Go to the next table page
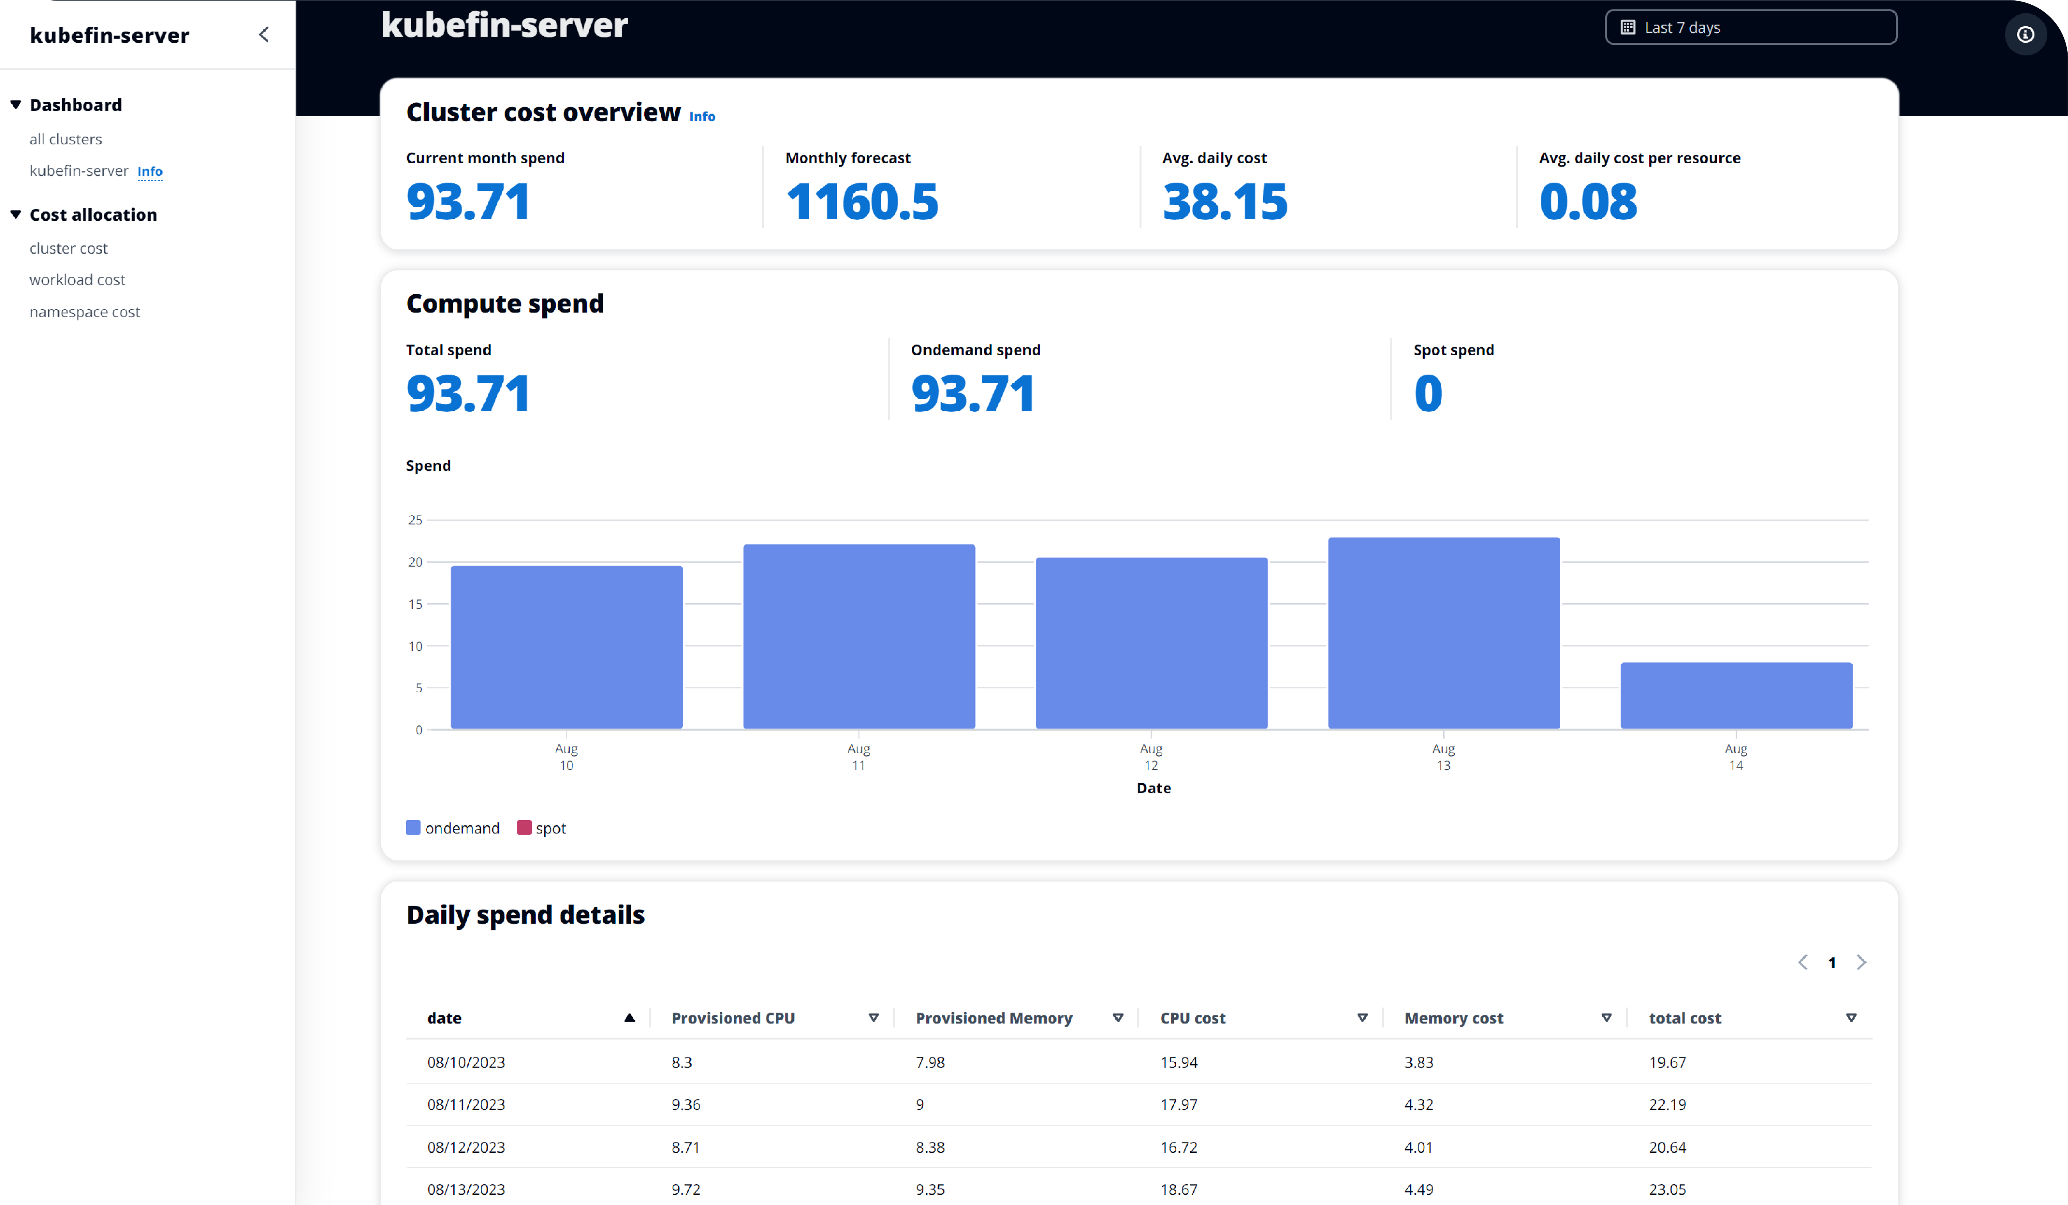 1861,962
